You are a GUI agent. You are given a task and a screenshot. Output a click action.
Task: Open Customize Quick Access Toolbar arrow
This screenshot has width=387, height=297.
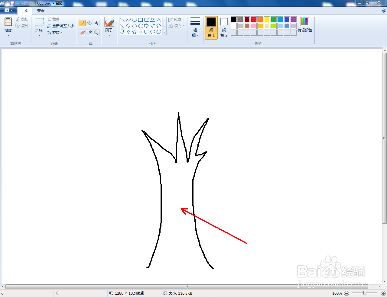[x=31, y=3]
